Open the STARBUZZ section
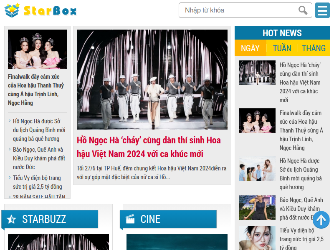The image size is (334, 250). coord(44,219)
